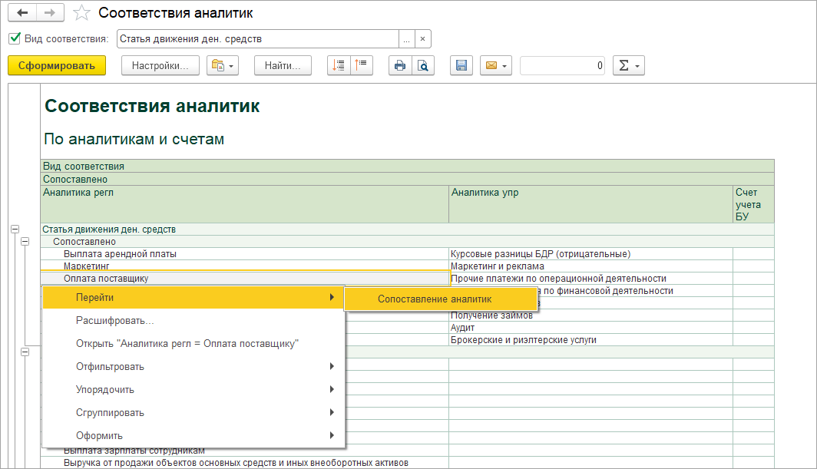The image size is (817, 469).
Task: Open the Настройки... dialog
Action: [x=160, y=66]
